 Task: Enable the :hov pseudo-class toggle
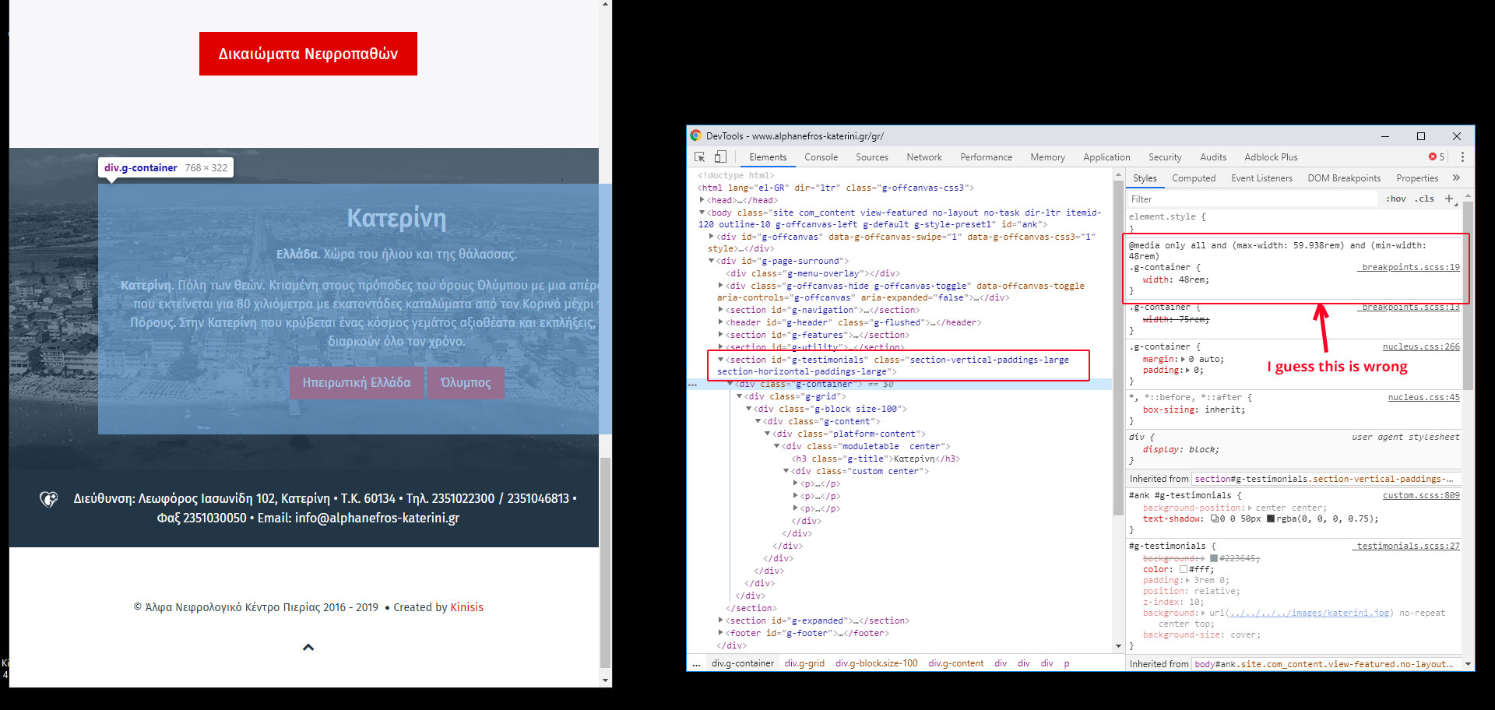[x=1396, y=199]
